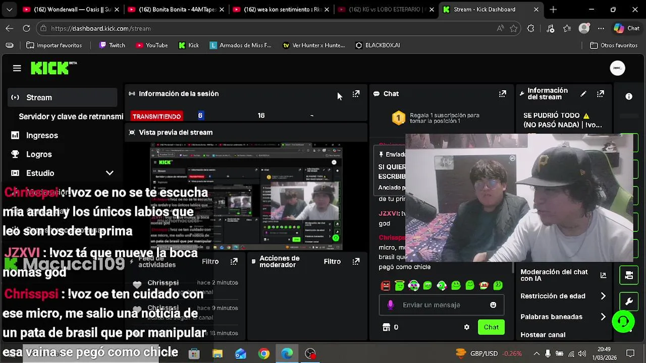Image resolution: width=646 pixels, height=363 pixels.
Task: Switch to the KG vs LOBO ESTEPARIO tab
Action: tap(386, 9)
